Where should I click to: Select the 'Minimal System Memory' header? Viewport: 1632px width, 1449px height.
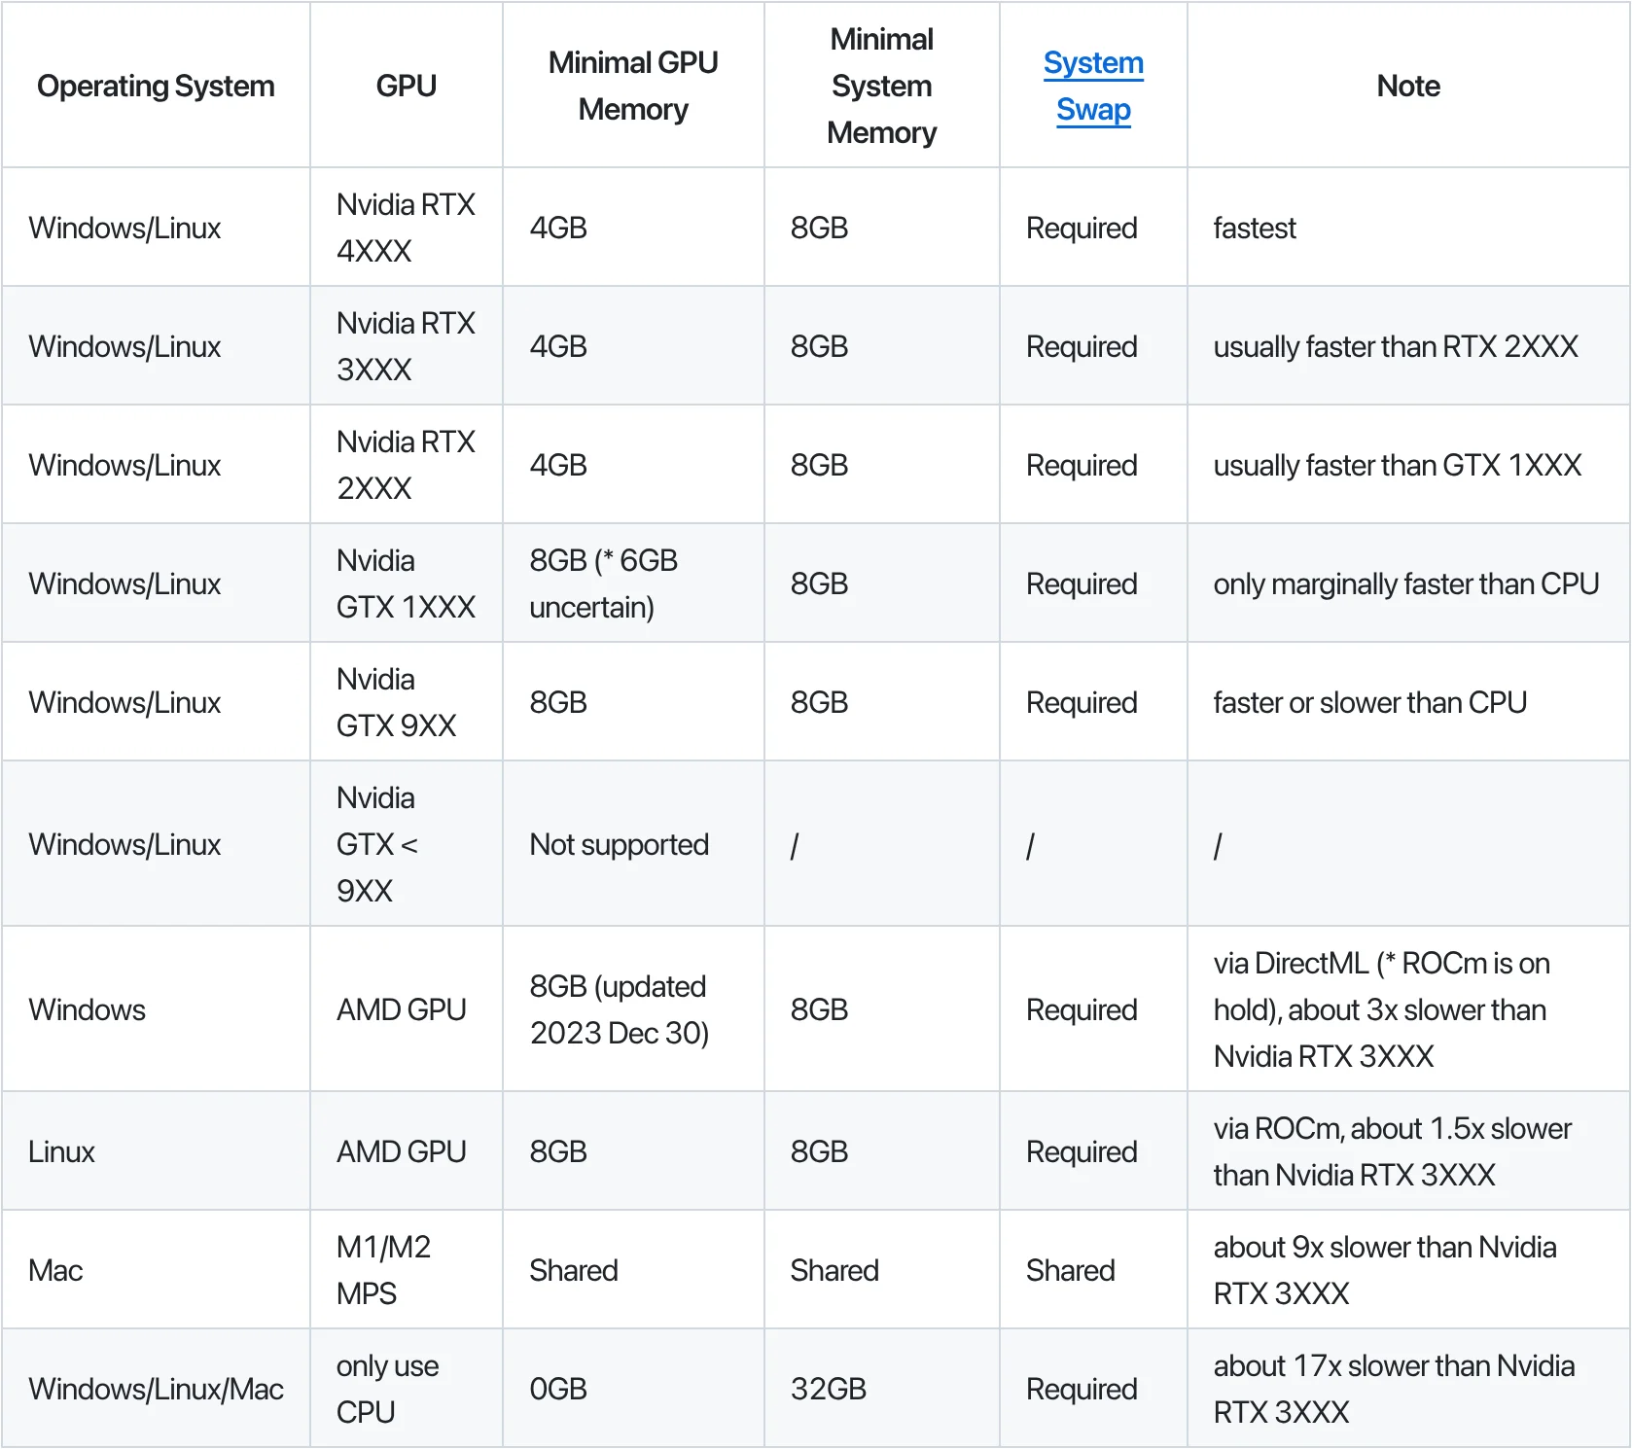point(881,86)
